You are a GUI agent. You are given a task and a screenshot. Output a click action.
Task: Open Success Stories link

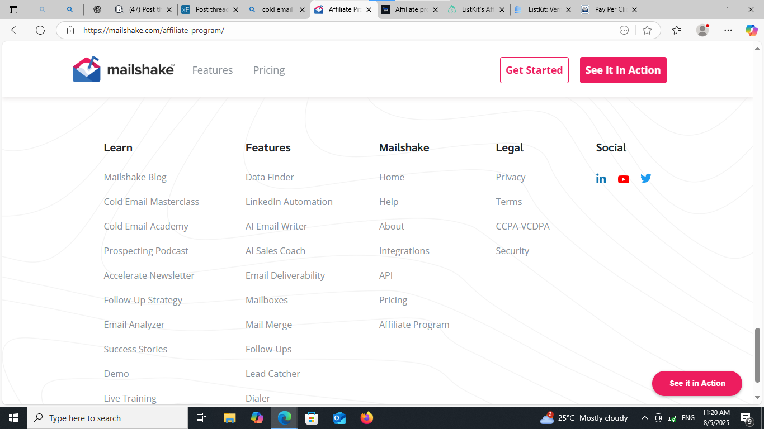pyautogui.click(x=135, y=349)
